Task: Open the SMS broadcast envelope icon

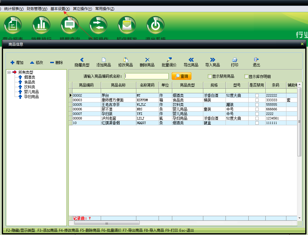Action: point(127,25)
